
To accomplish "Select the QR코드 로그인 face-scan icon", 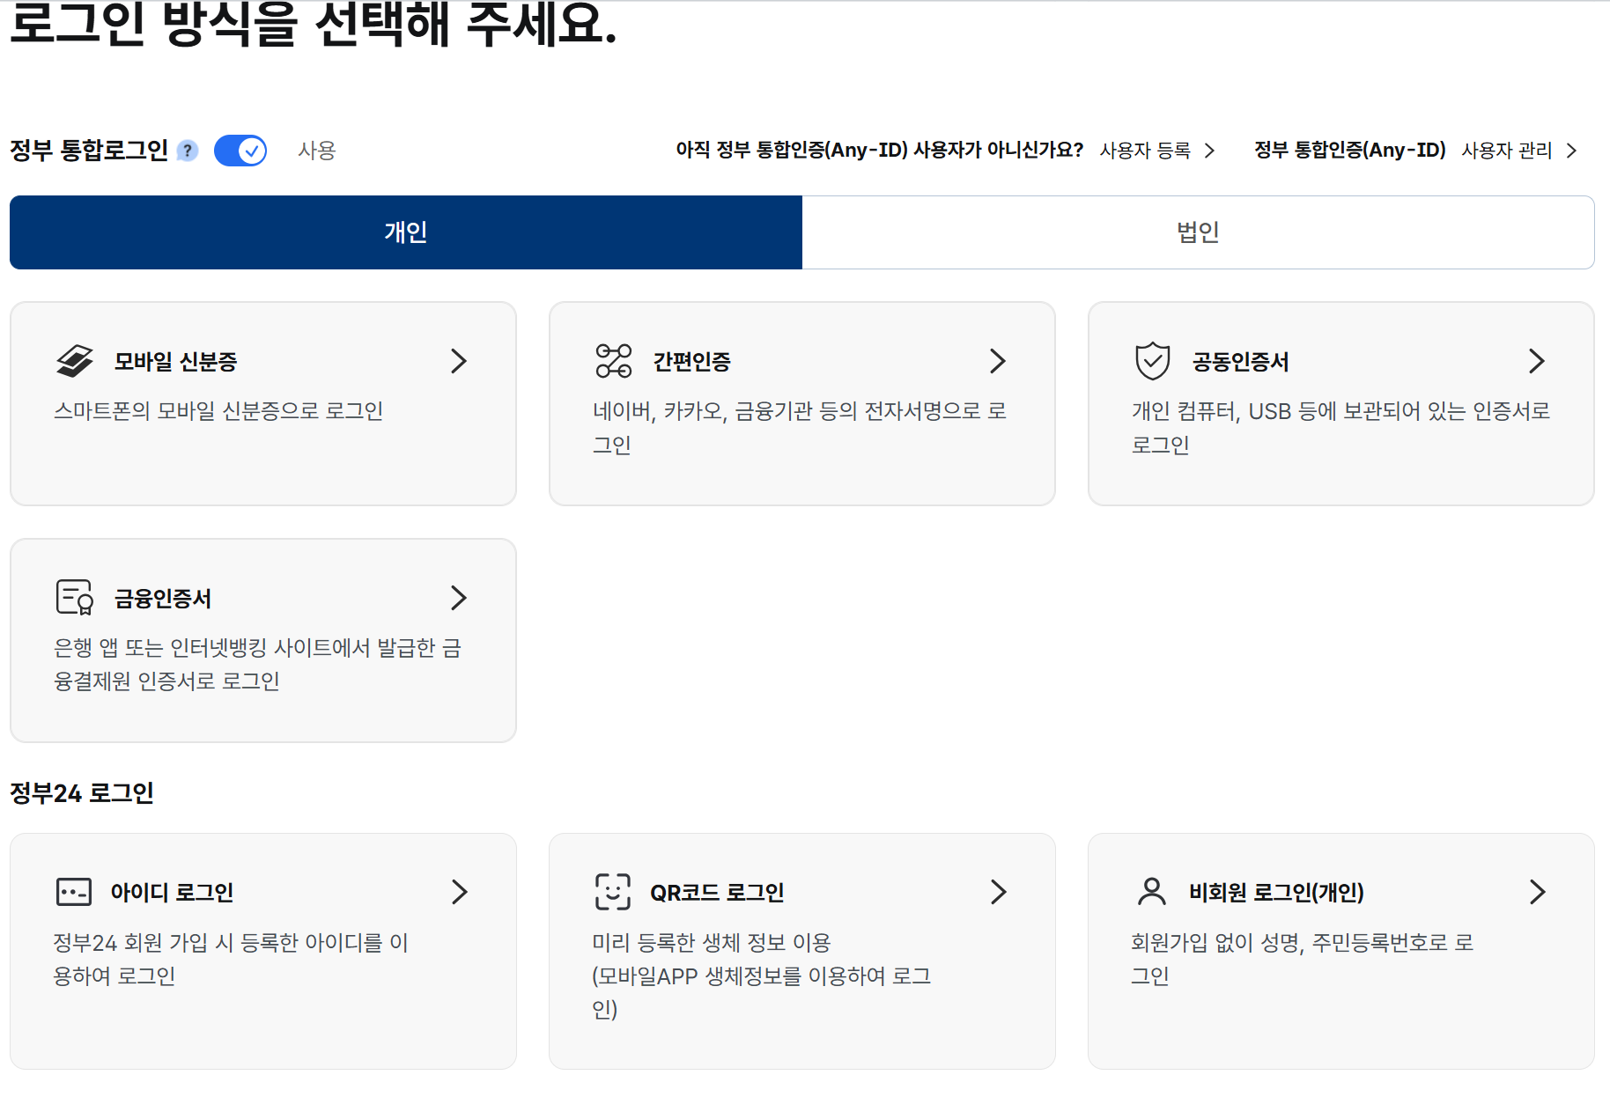I will [613, 892].
